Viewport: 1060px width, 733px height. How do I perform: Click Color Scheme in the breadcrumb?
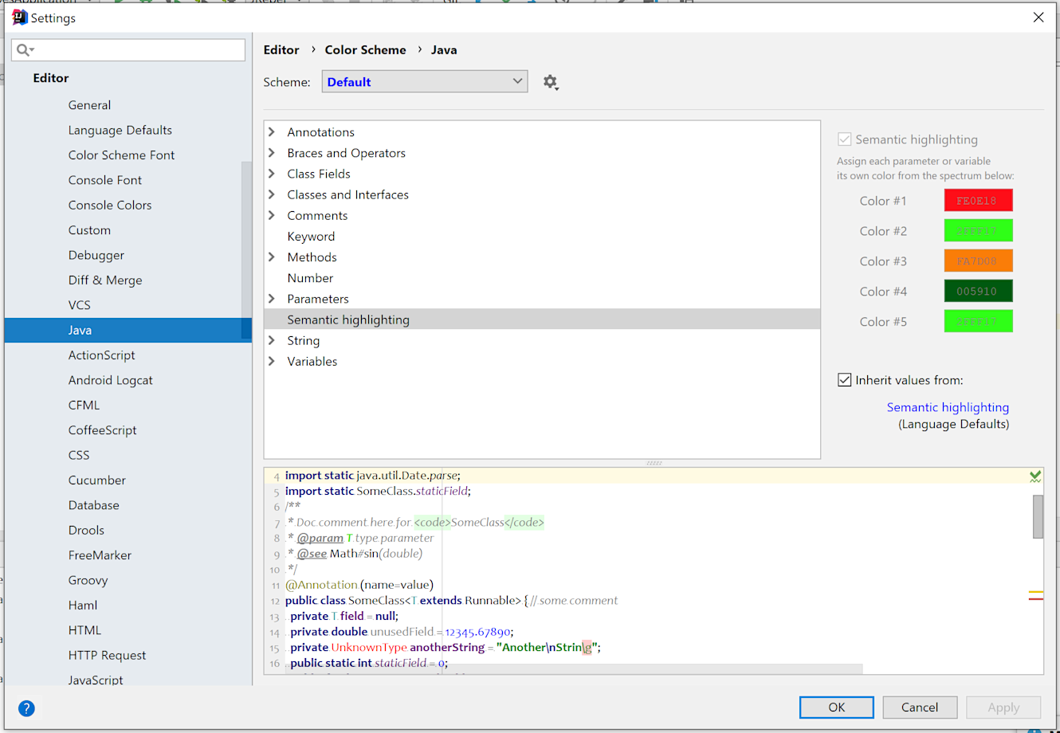(x=365, y=49)
